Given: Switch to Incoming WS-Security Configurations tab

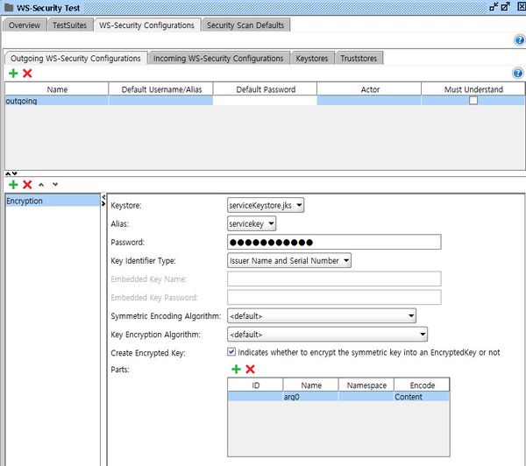Looking at the screenshot, I should (218, 58).
